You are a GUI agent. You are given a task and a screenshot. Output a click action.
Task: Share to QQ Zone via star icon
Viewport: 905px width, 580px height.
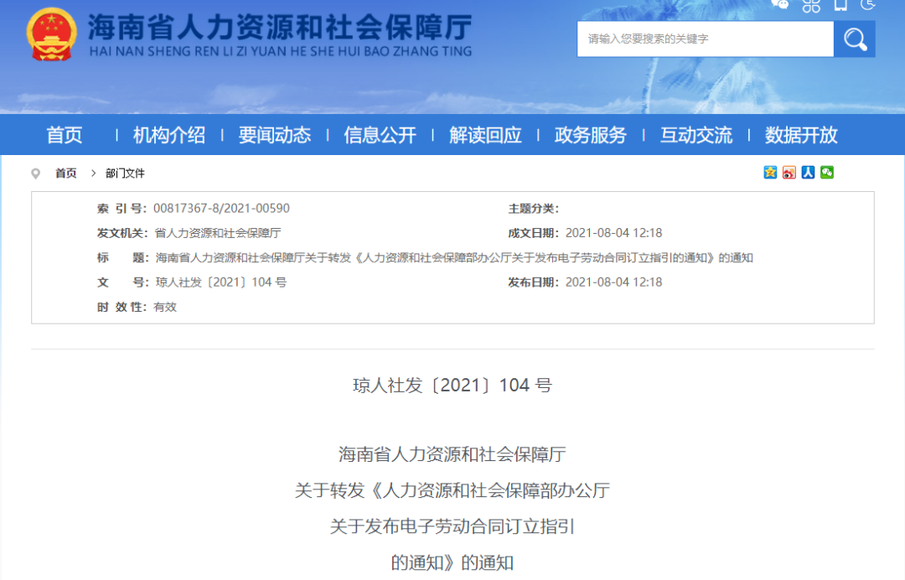tap(770, 173)
